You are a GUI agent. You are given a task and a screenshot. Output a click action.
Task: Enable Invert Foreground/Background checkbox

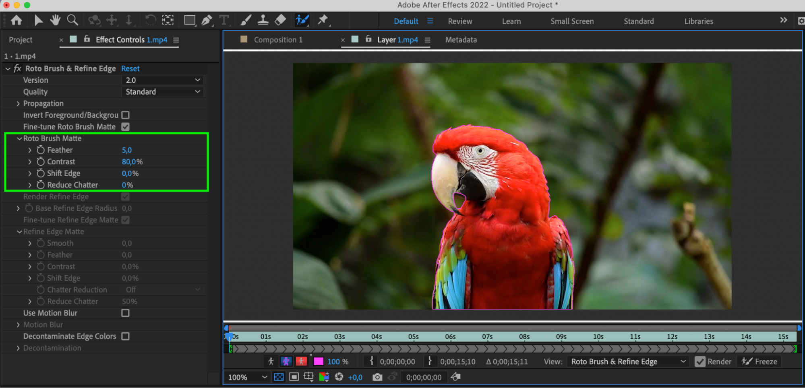click(126, 115)
